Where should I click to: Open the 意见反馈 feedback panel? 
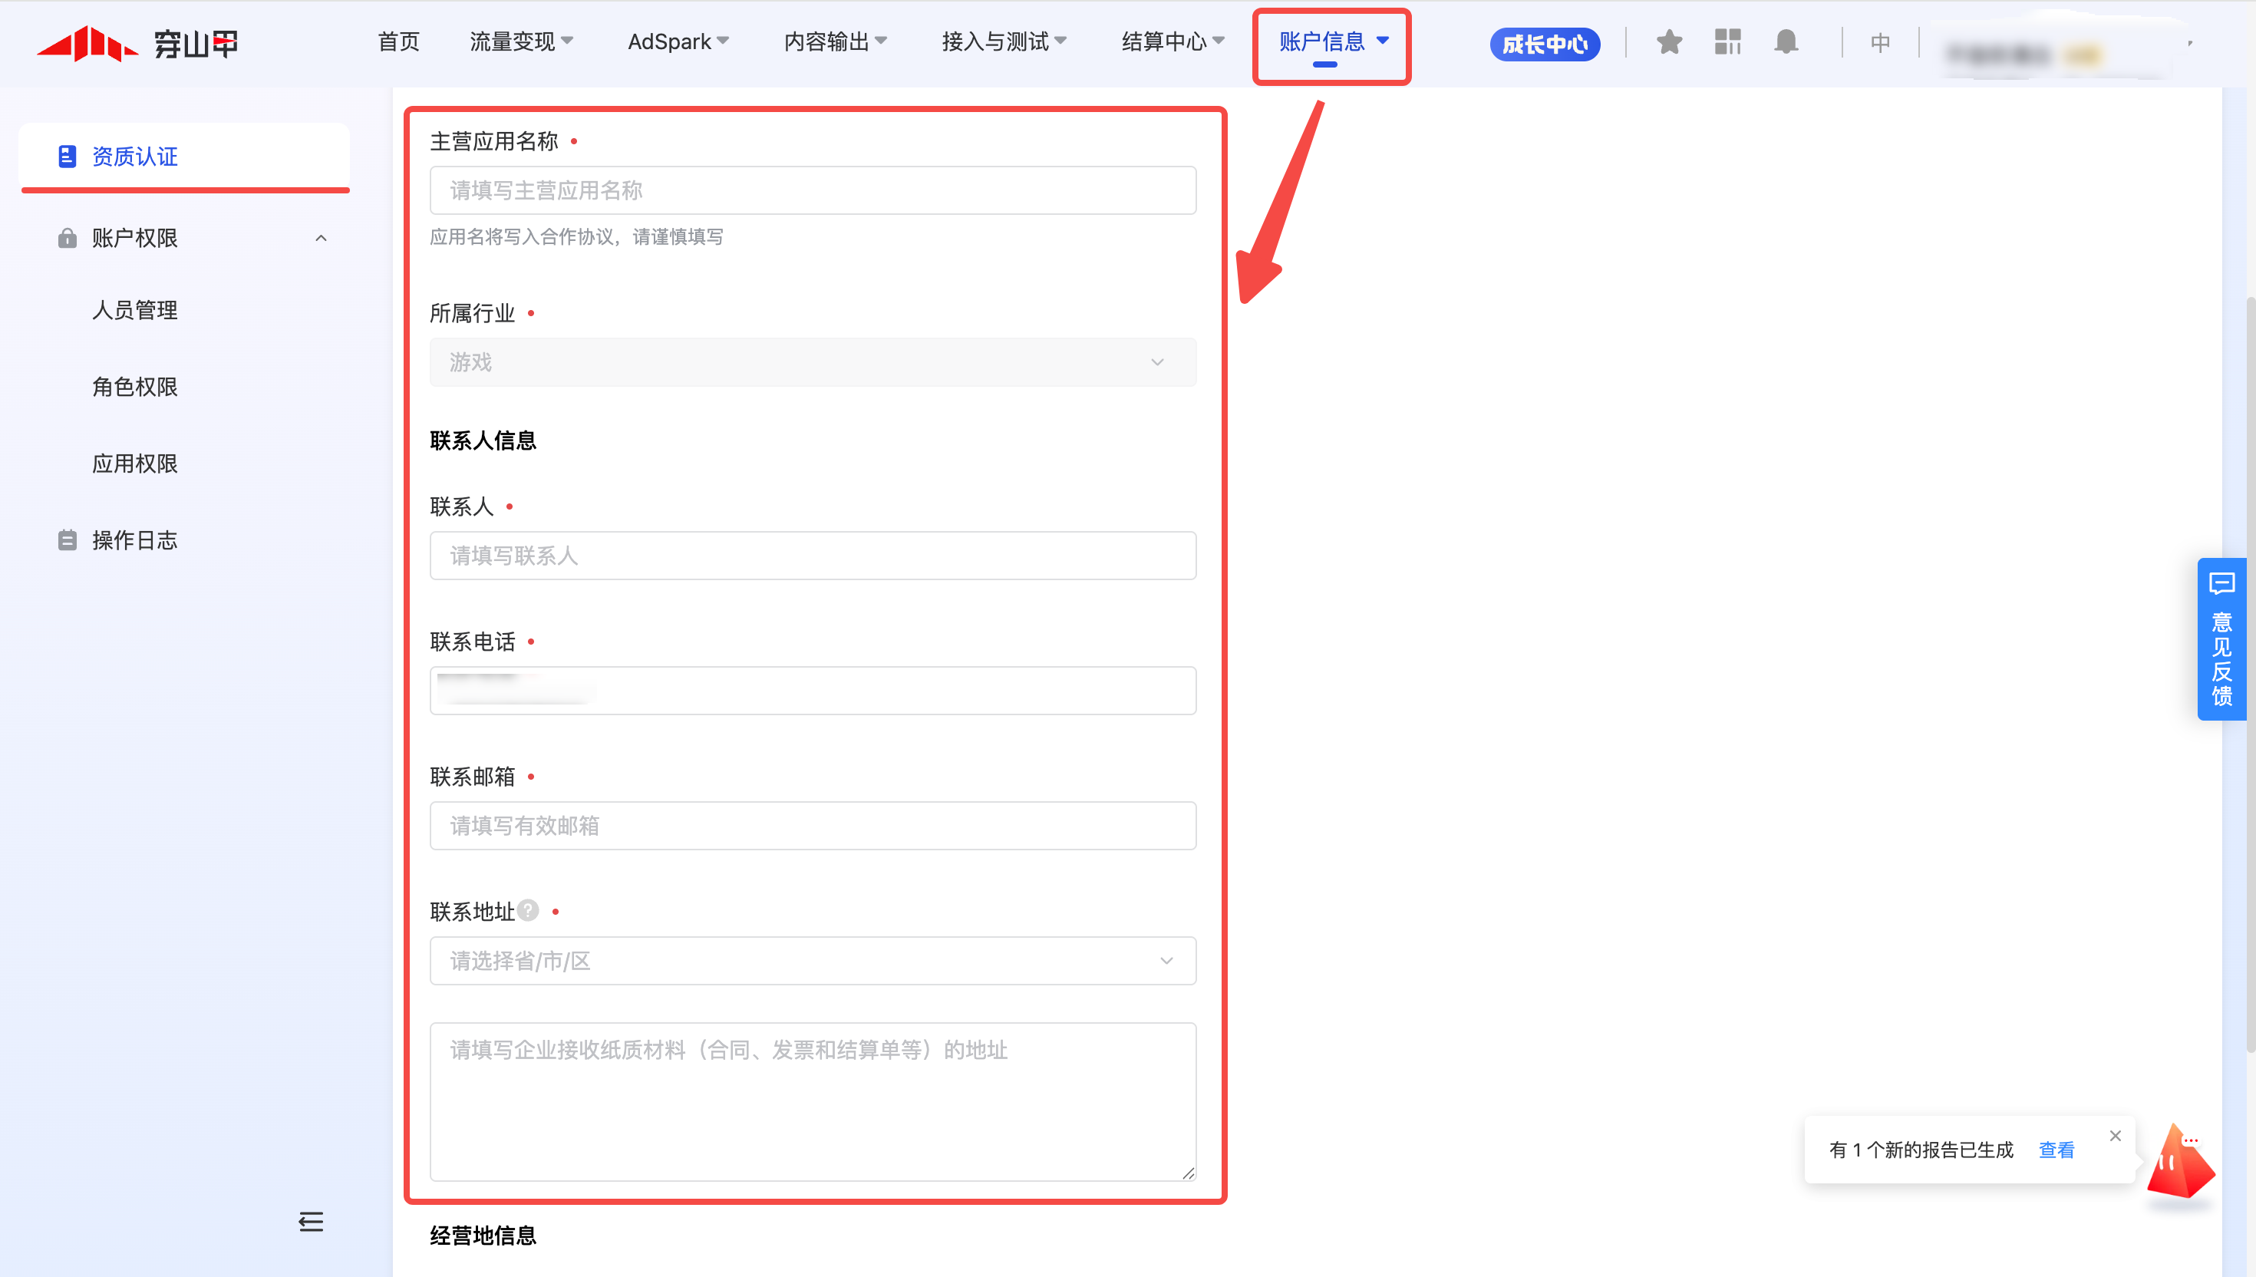click(x=2221, y=638)
